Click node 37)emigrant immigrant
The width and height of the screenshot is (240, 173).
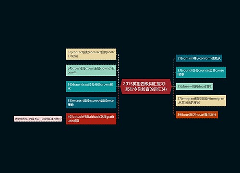tap(201, 100)
